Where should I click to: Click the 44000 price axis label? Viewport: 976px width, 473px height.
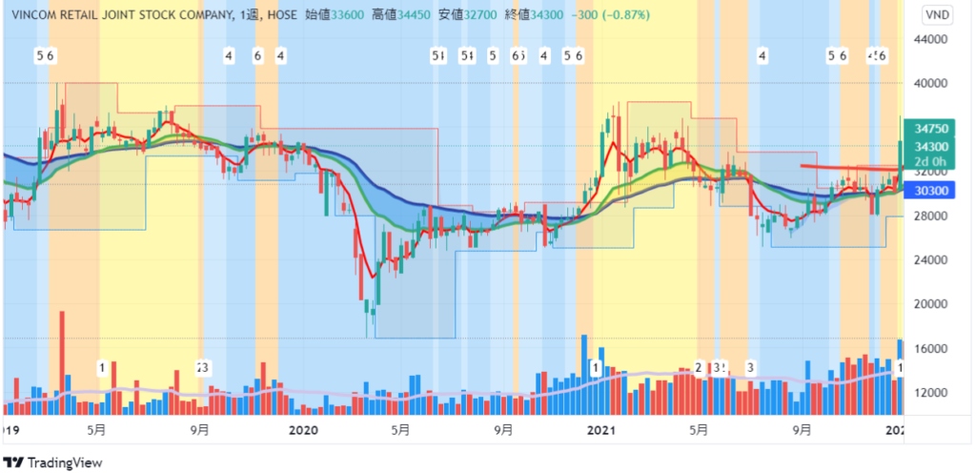click(932, 39)
